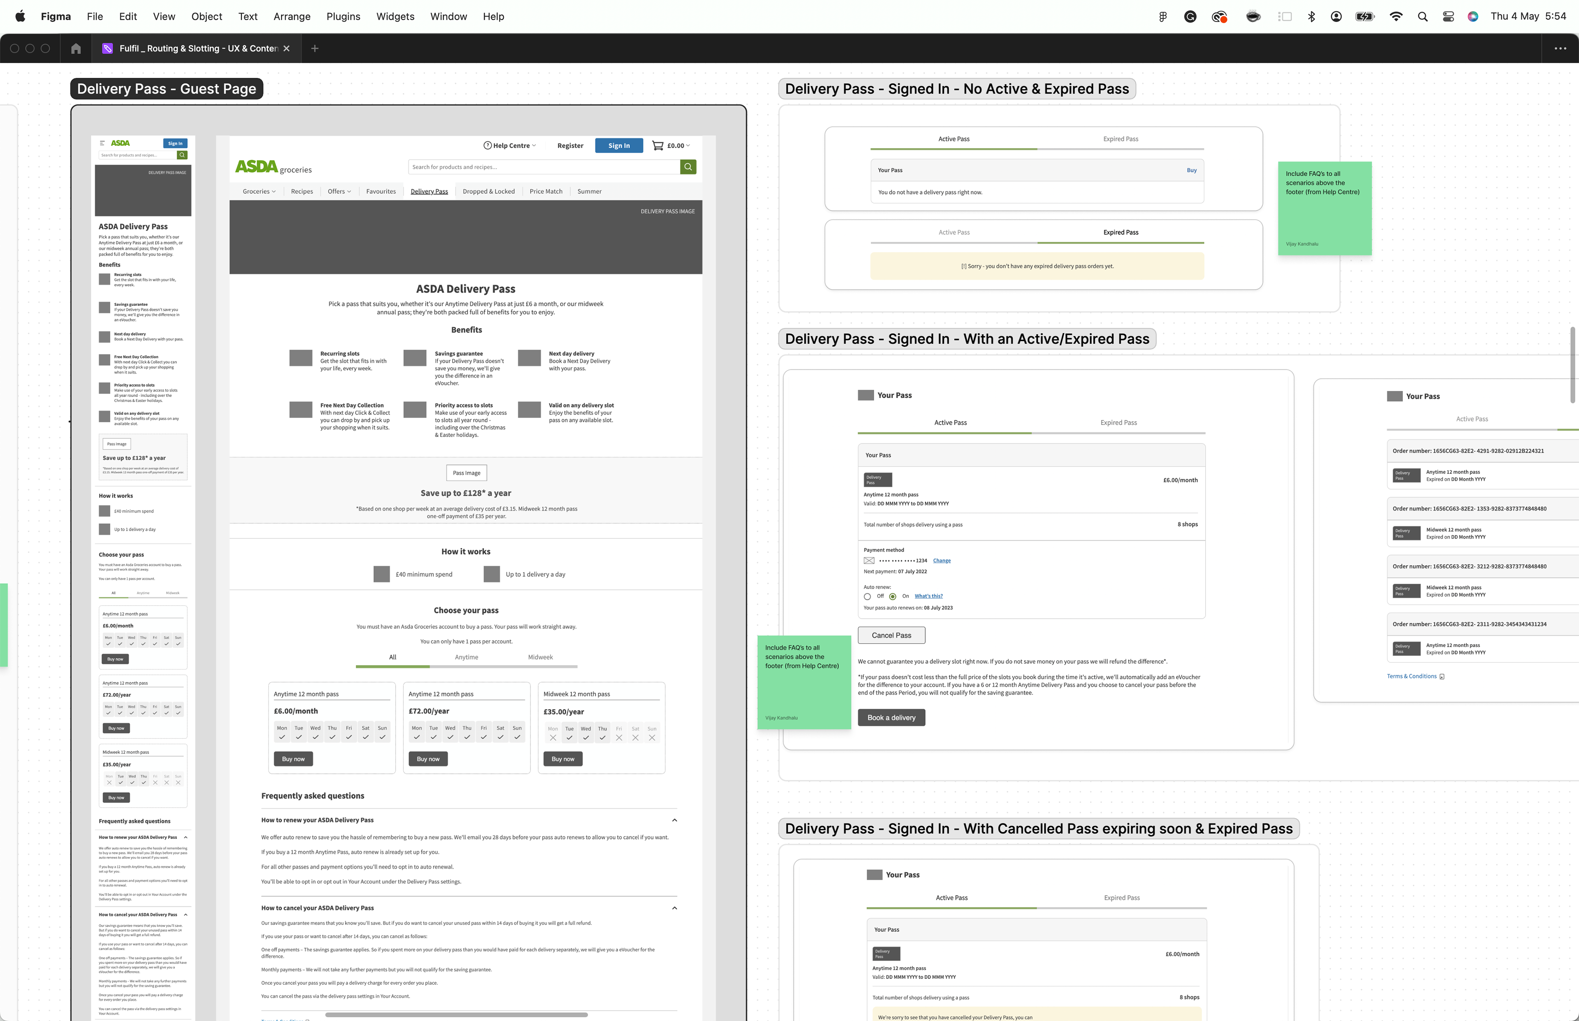The image size is (1579, 1021).
Task: Open the three-dots overflow menu in tab bar
Action: pyautogui.click(x=1560, y=49)
